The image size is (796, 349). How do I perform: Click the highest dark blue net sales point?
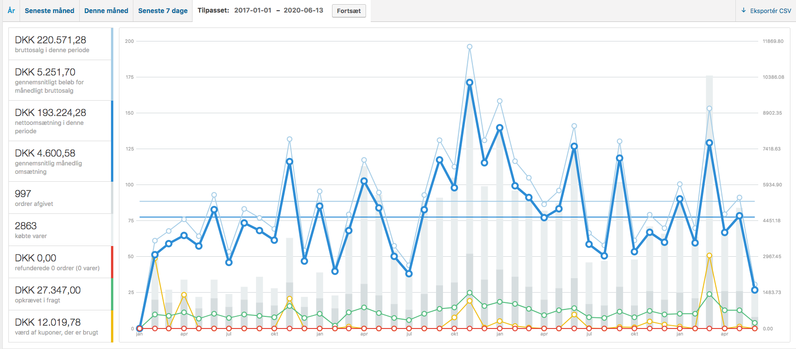click(470, 82)
